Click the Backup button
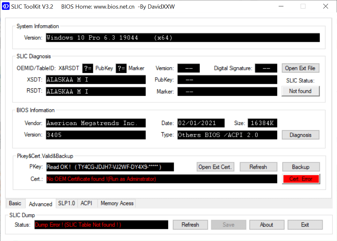 (301, 167)
